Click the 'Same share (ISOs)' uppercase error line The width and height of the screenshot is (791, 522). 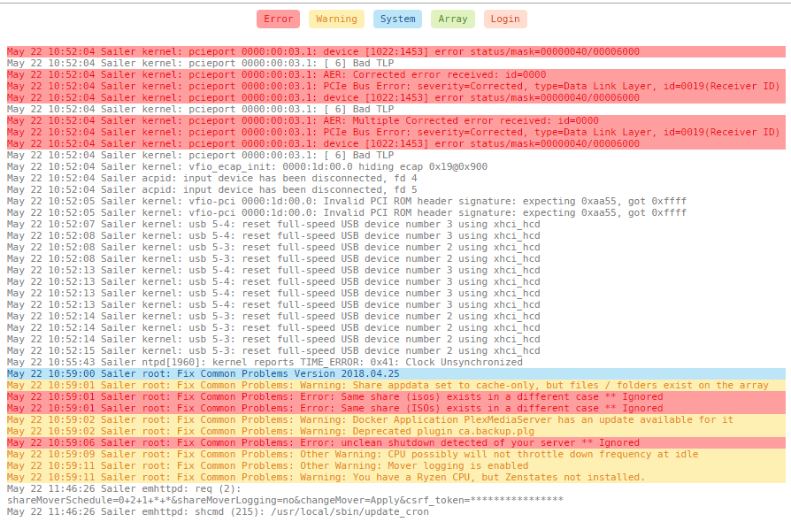click(396, 408)
